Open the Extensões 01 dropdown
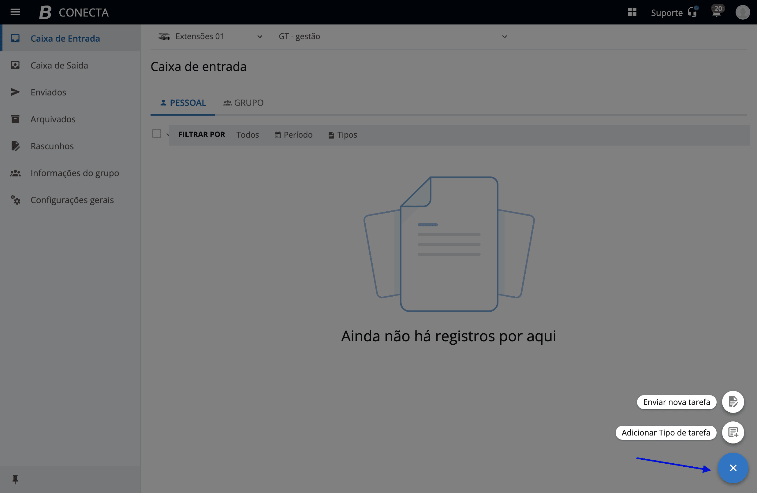Viewport: 757px width, 493px height. [x=211, y=37]
